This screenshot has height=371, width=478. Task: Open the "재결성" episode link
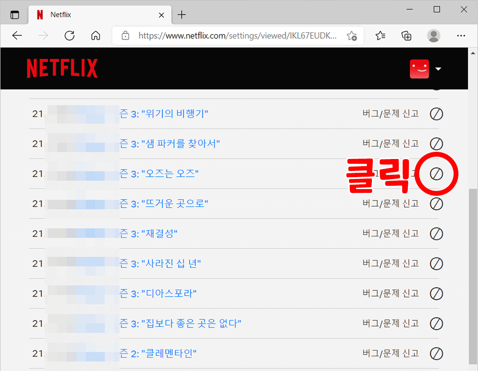(x=148, y=233)
